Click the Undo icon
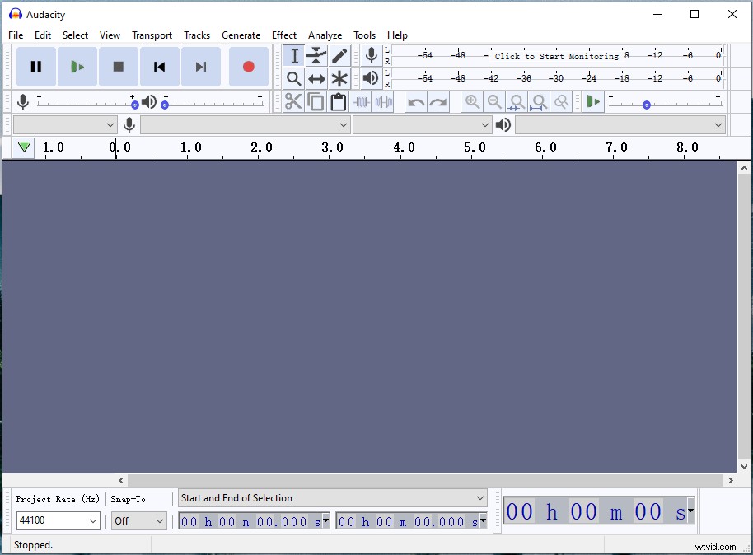The image size is (753, 555). 414,101
